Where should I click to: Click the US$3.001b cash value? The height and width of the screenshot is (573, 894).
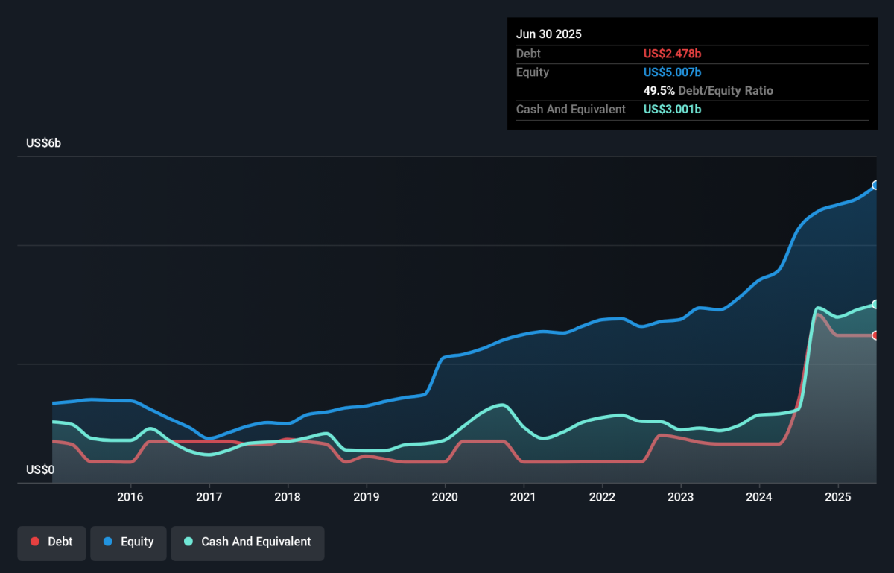point(672,109)
